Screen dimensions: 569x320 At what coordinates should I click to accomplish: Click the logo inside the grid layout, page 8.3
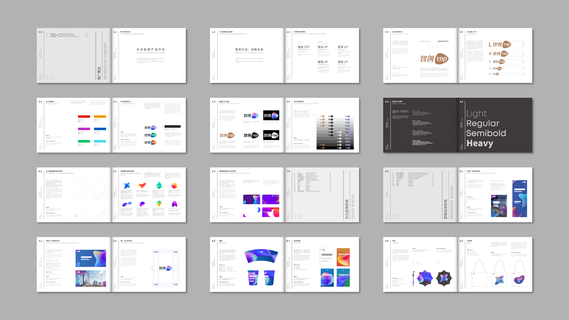pos(165,268)
